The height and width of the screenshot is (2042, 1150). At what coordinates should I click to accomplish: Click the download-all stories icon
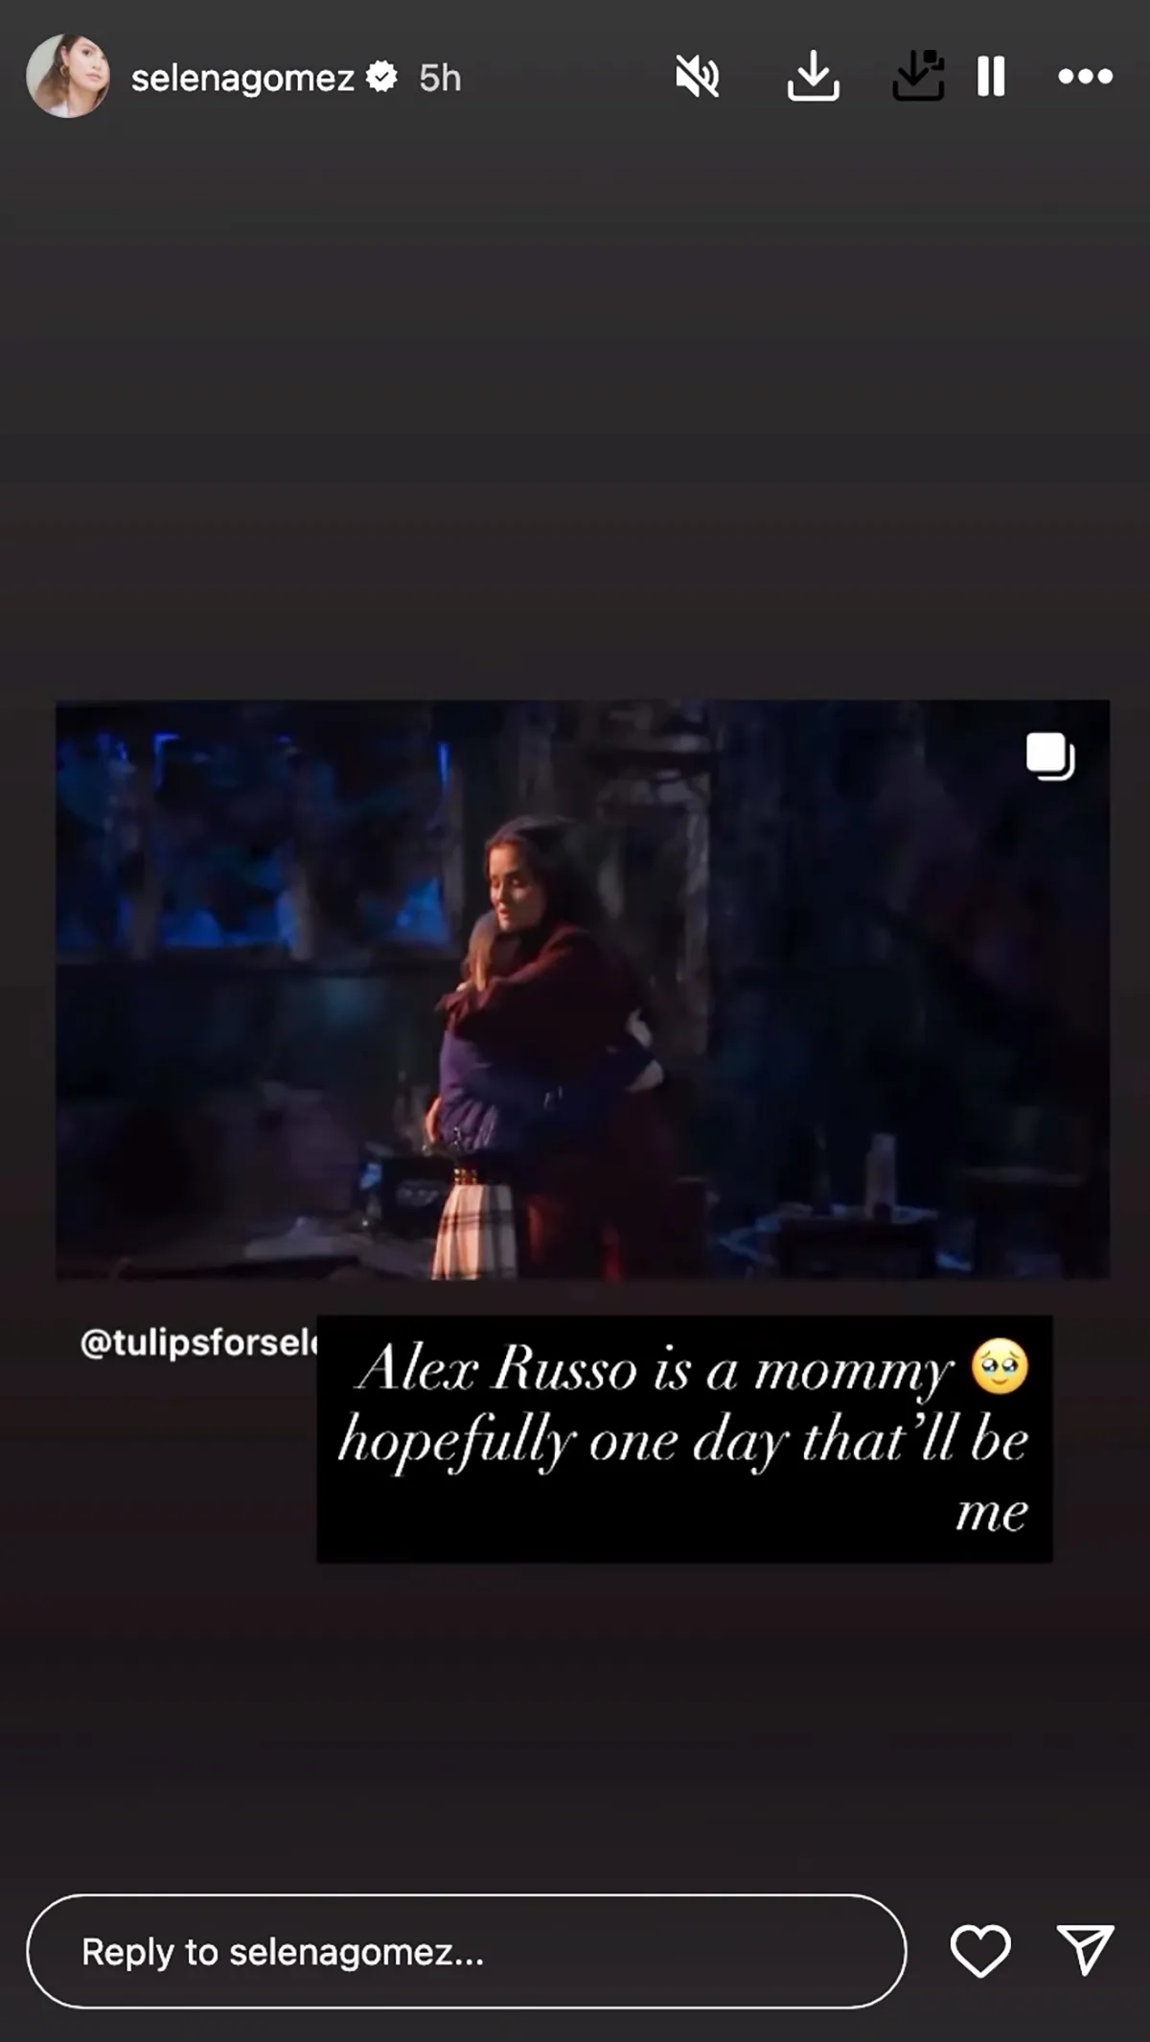coord(918,76)
